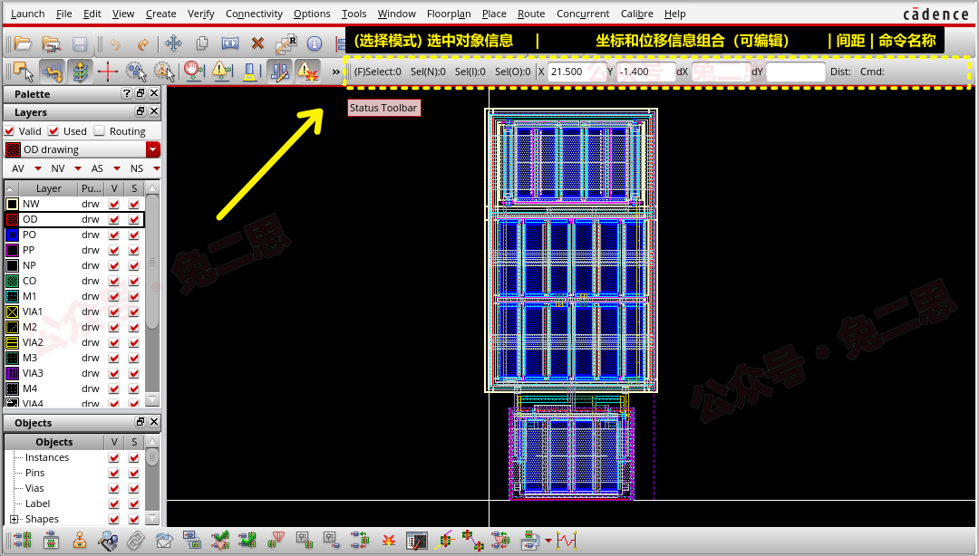This screenshot has width=979, height=556.
Task: Select the Stretch tool icon
Action: click(229, 43)
